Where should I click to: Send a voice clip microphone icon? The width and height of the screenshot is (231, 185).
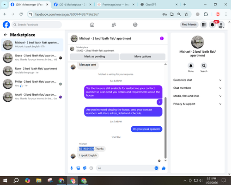pyautogui.click(x=72, y=168)
